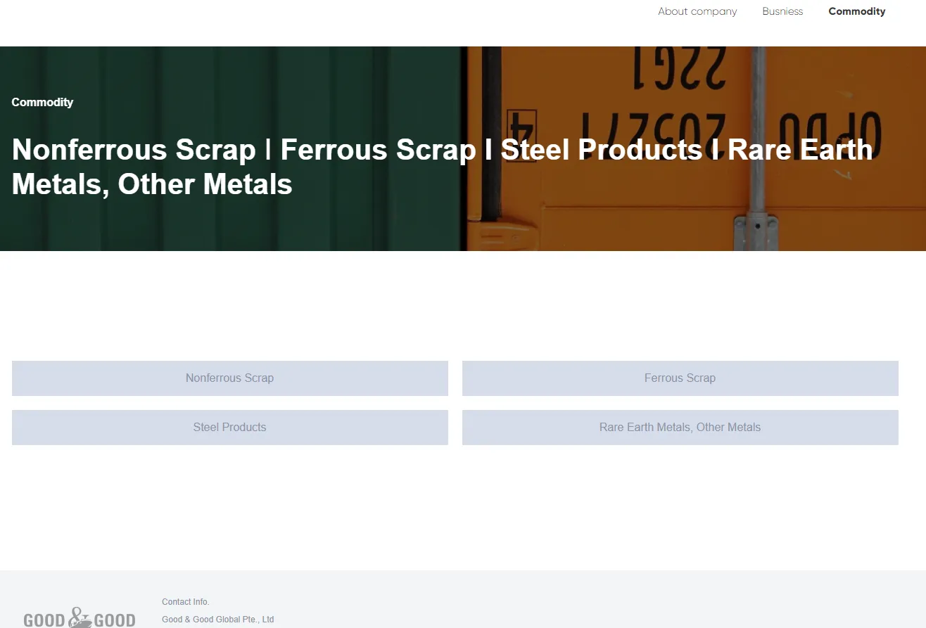
Task: Click the ship ampersand emblem in footer logo
Action: (x=80, y=617)
